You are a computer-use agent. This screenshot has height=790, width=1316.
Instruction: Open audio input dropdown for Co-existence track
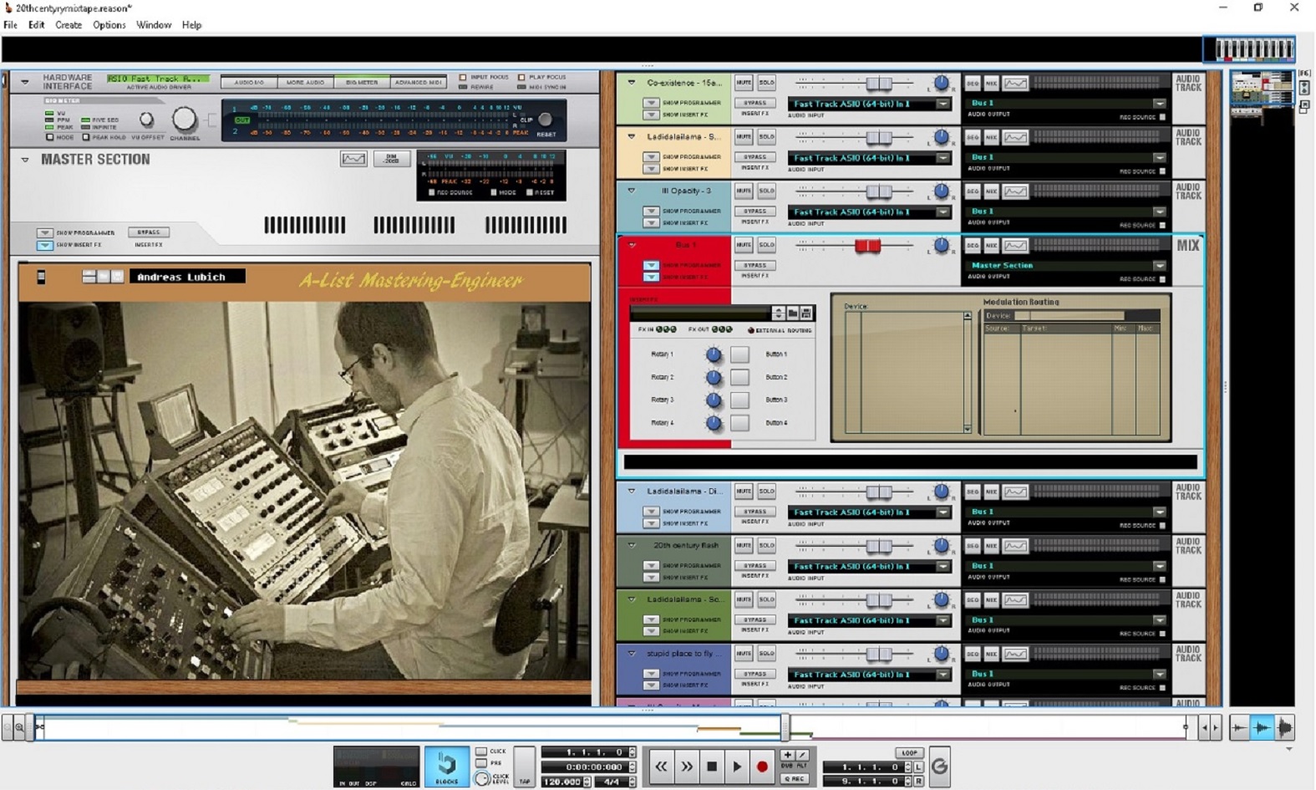tap(943, 104)
